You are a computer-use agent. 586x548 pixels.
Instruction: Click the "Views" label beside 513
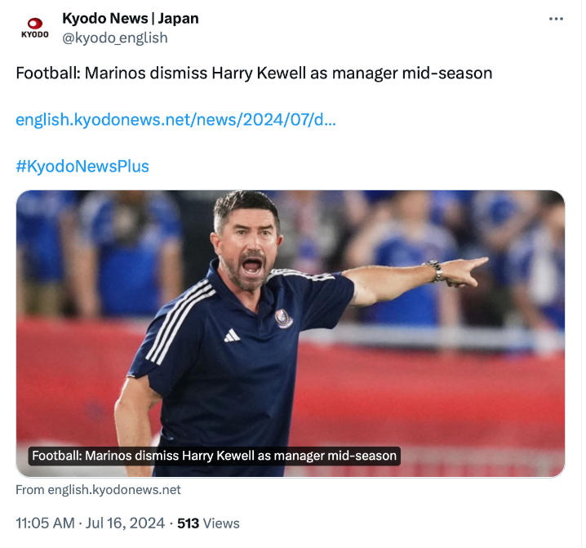(x=221, y=523)
